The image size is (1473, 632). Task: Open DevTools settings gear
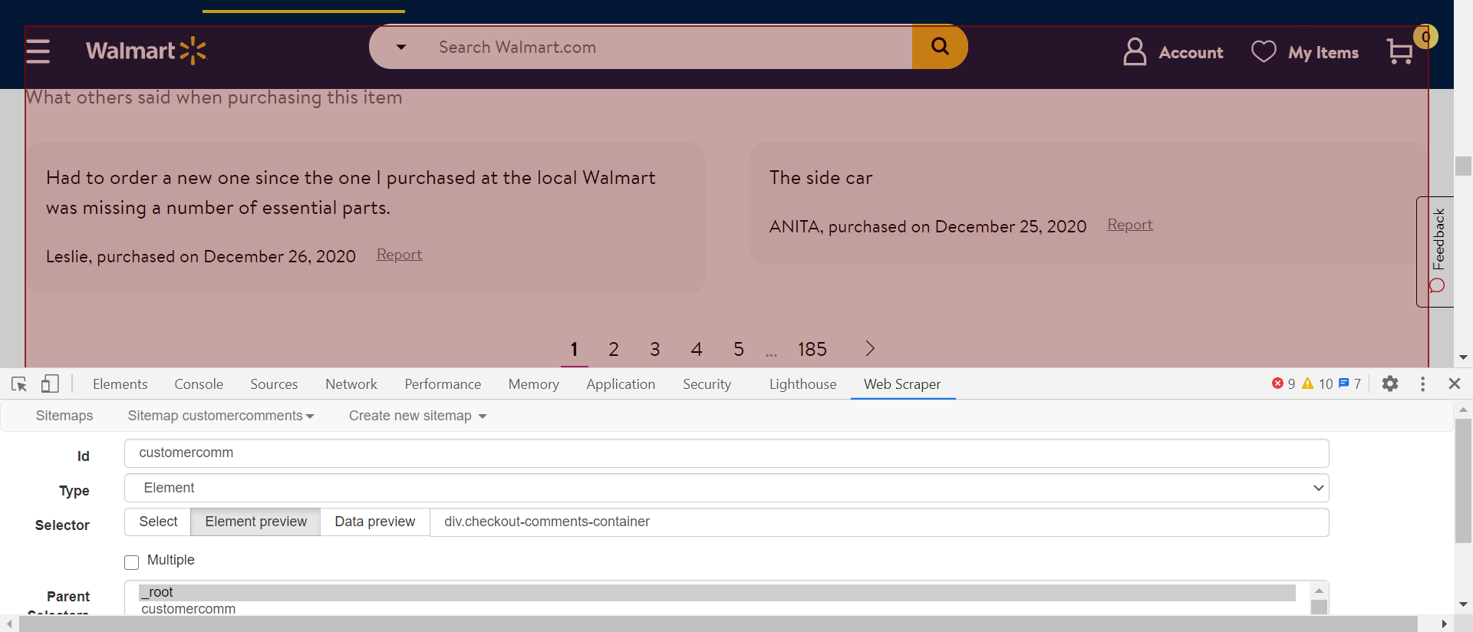coord(1390,383)
